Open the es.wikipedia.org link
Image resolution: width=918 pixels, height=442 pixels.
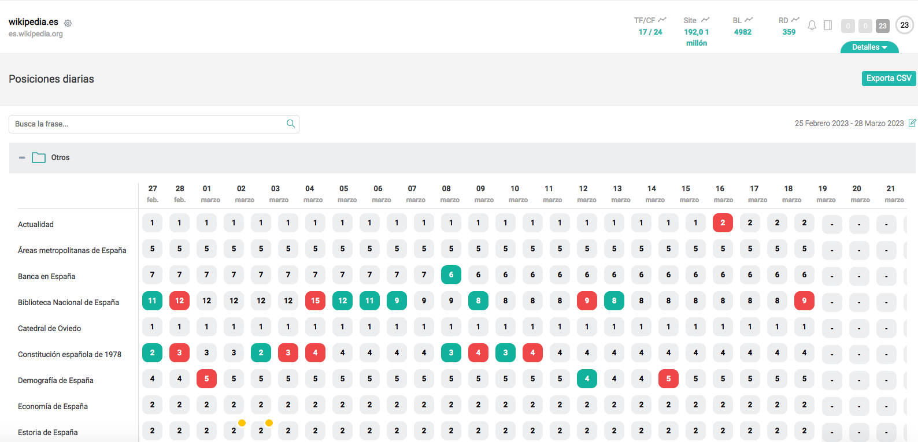point(36,34)
